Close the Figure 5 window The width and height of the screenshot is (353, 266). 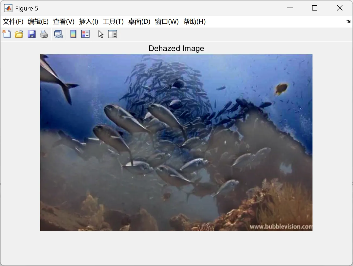(x=340, y=8)
